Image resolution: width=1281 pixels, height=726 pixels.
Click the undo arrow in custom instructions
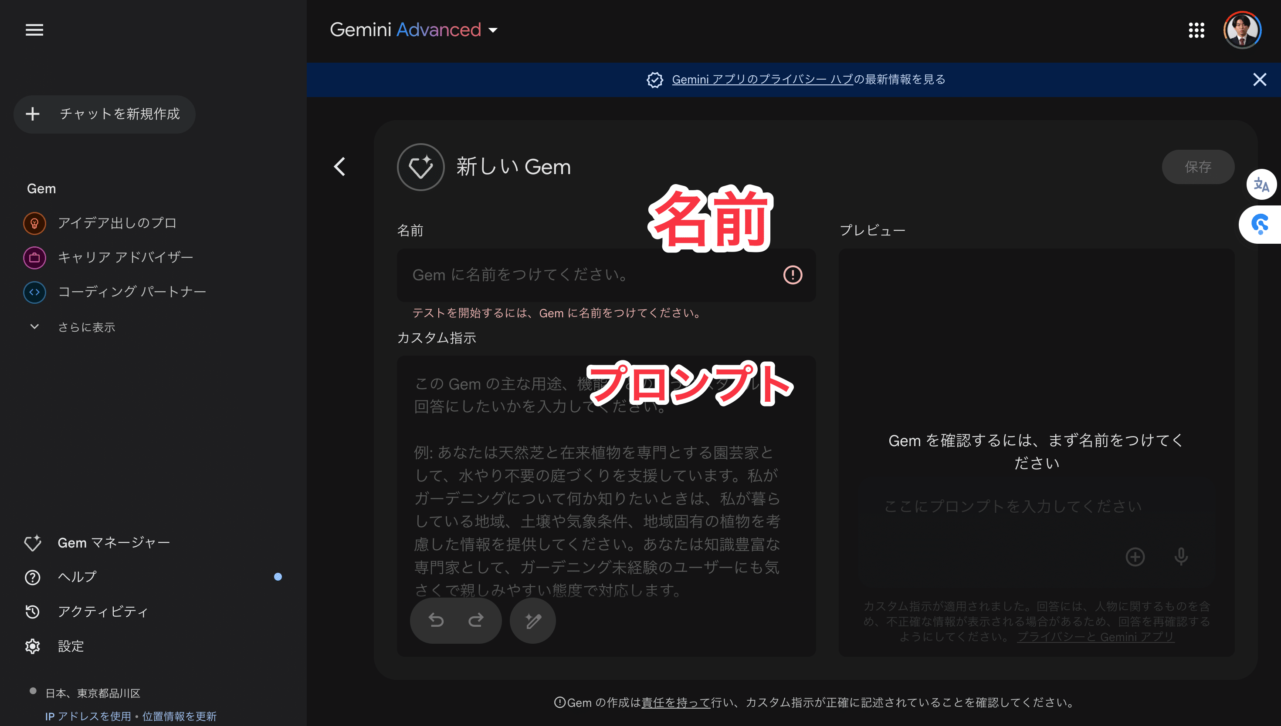[x=436, y=620]
